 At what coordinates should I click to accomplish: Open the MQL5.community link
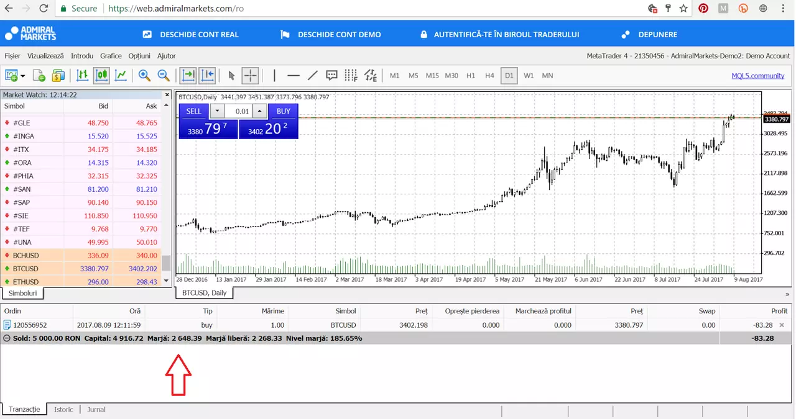pyautogui.click(x=758, y=76)
